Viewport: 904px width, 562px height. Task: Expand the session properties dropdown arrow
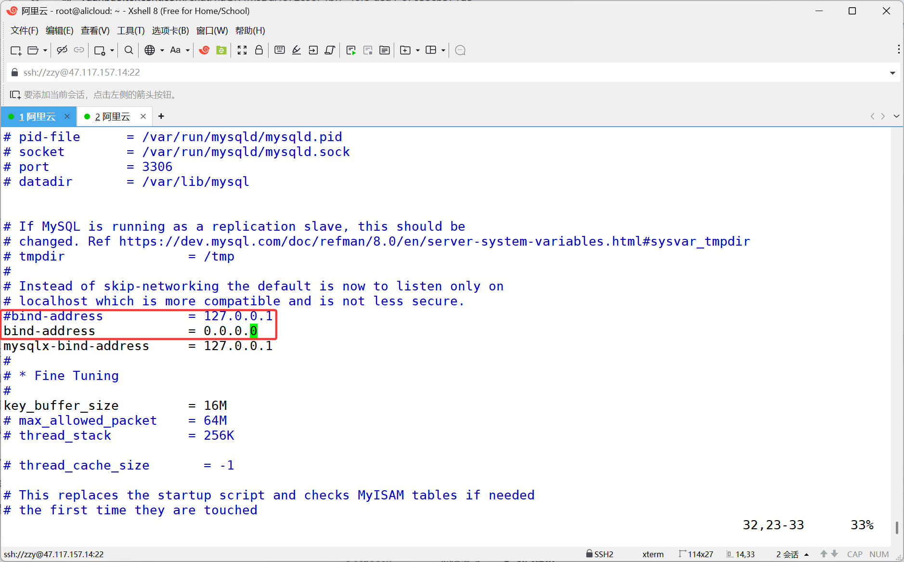(x=112, y=50)
